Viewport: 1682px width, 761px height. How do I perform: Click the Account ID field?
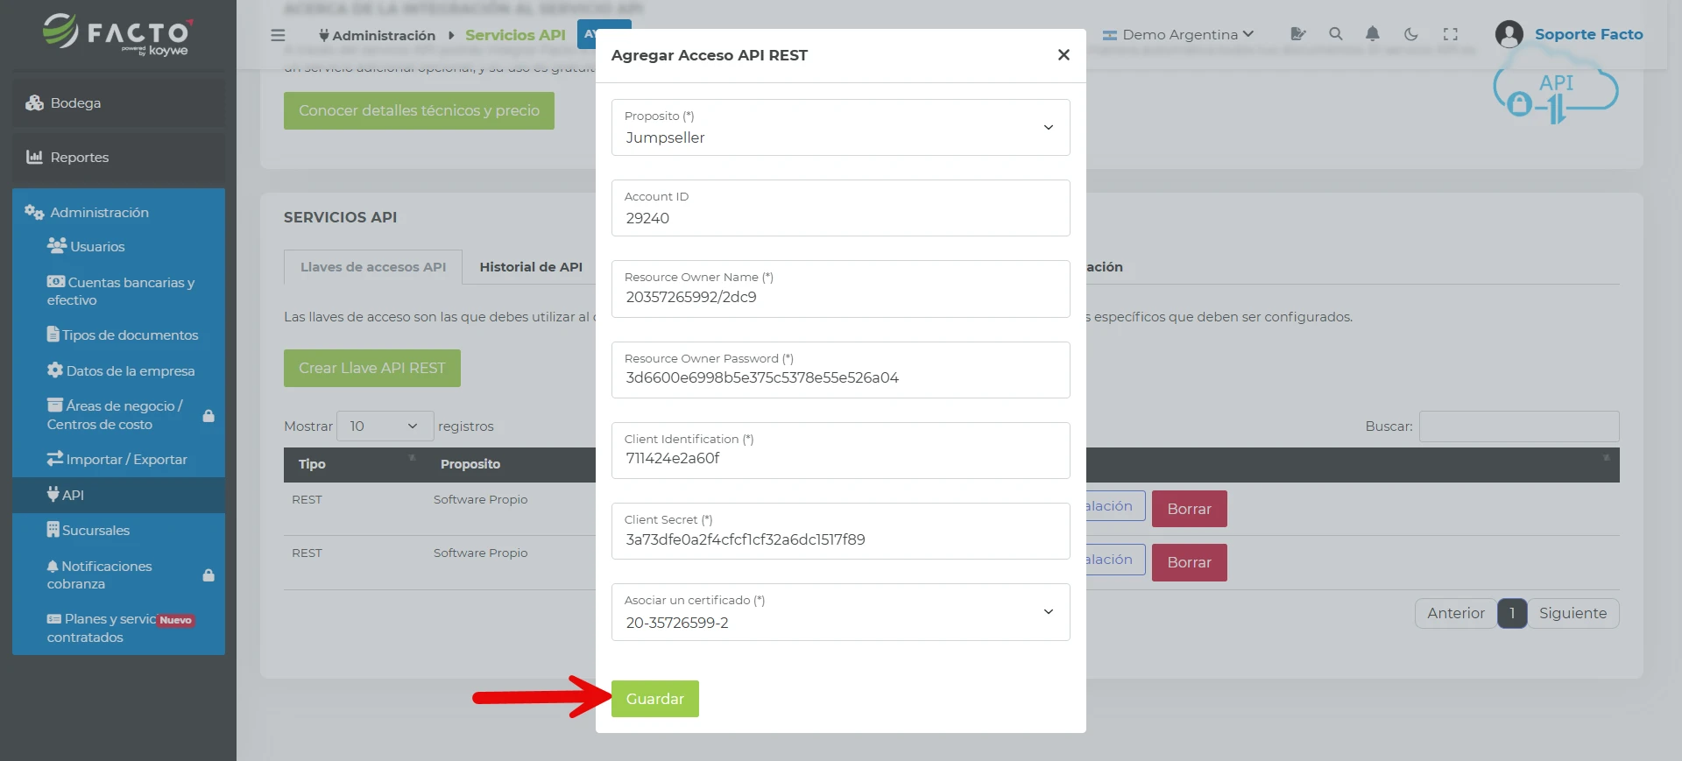(x=840, y=208)
